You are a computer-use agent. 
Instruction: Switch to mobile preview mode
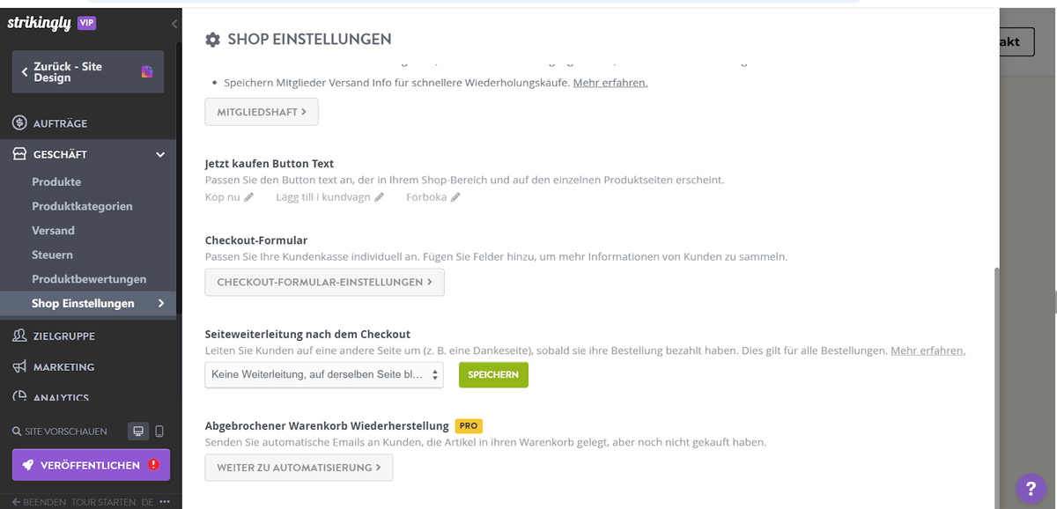click(x=159, y=432)
